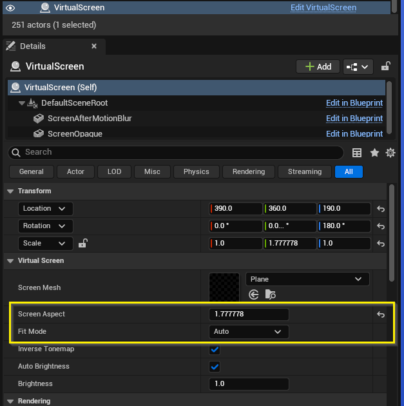This screenshot has height=406, width=404.
Task: Reset Location to default arrow
Action: [381, 209]
